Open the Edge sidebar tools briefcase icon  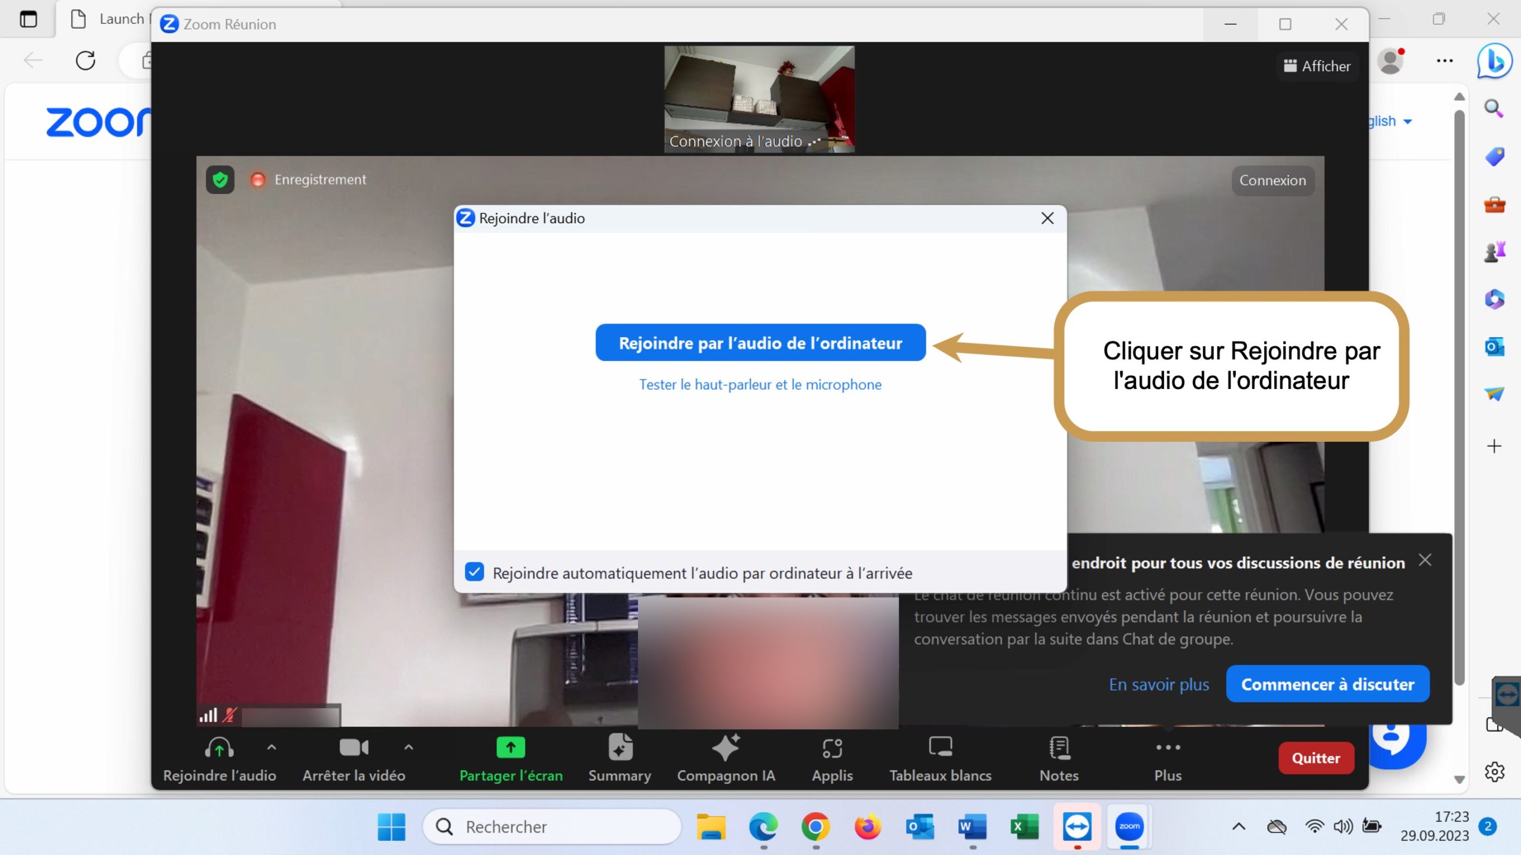click(1494, 205)
